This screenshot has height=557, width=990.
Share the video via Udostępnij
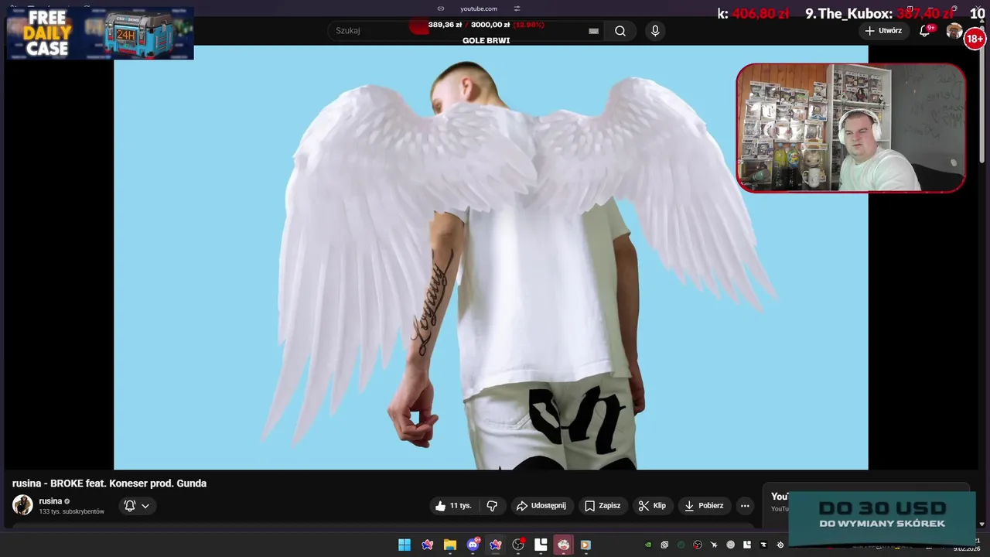(x=541, y=506)
